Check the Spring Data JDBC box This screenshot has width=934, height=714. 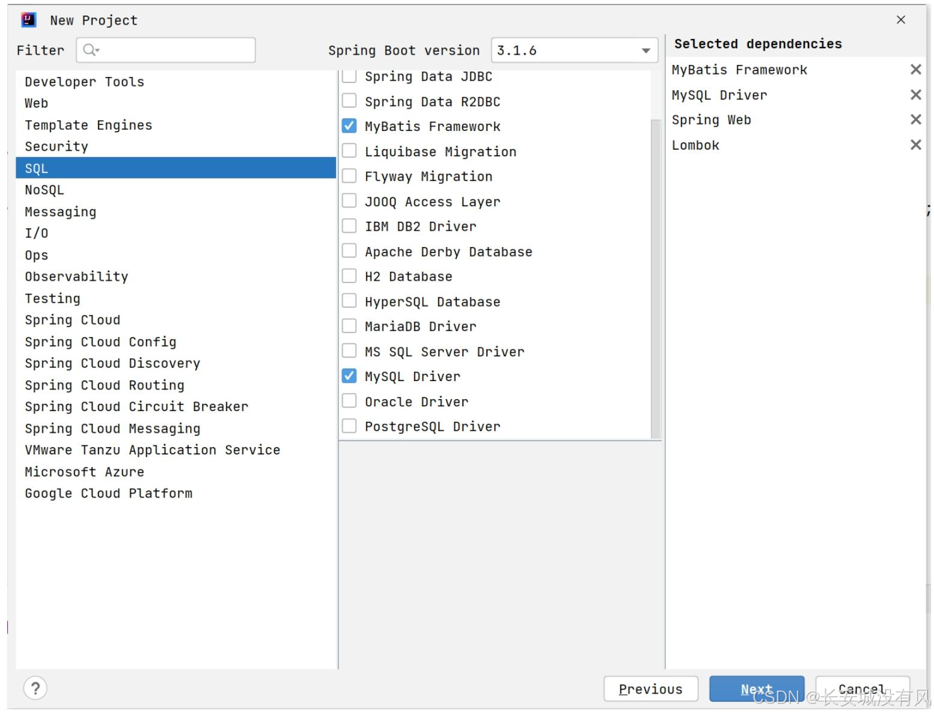click(x=349, y=76)
